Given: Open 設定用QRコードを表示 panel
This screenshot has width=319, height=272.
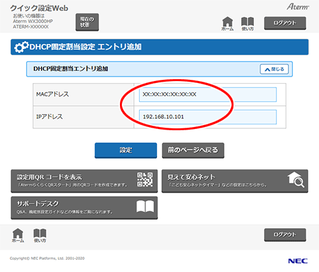Looking at the screenshot, I should pyautogui.click(x=84, y=181).
